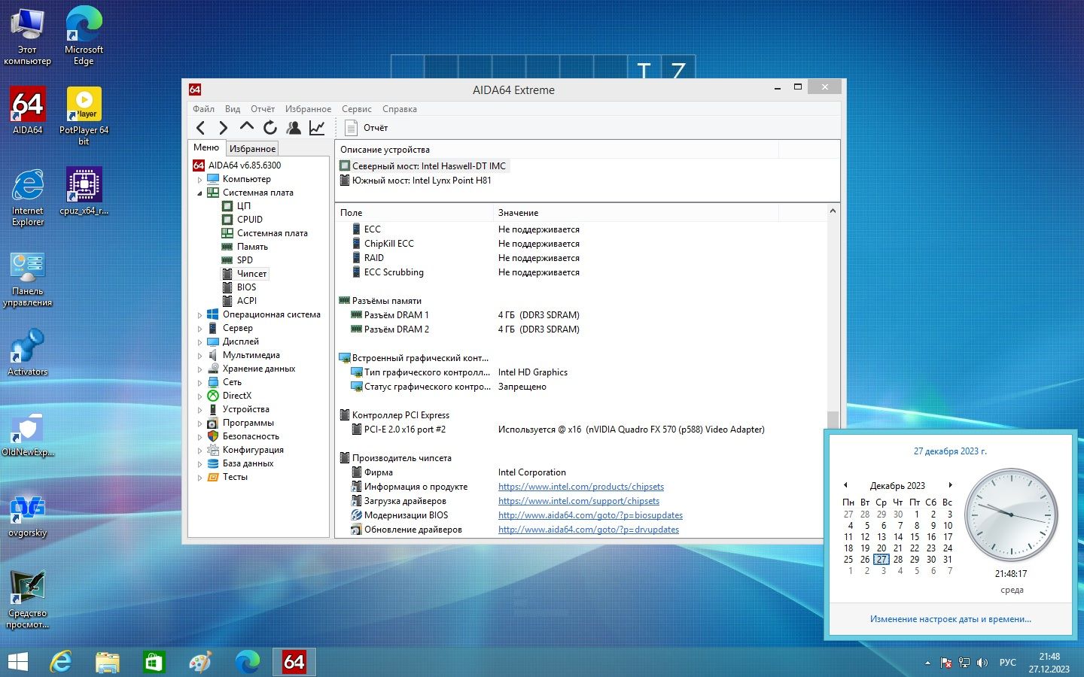This screenshot has height=677, width=1084.
Task: Open the biosupdates link
Action: point(590,515)
